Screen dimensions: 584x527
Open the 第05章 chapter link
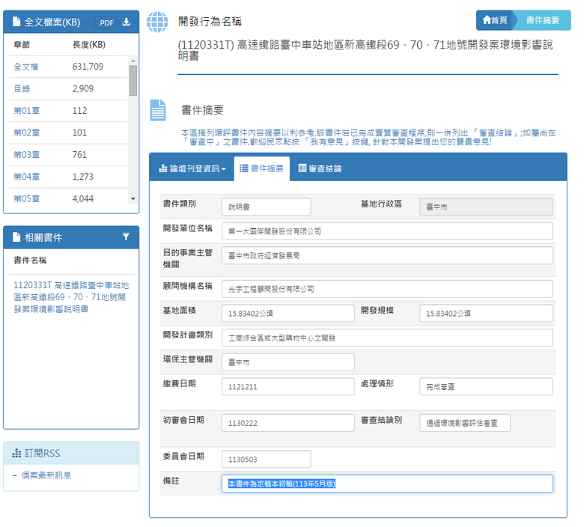coord(26,198)
